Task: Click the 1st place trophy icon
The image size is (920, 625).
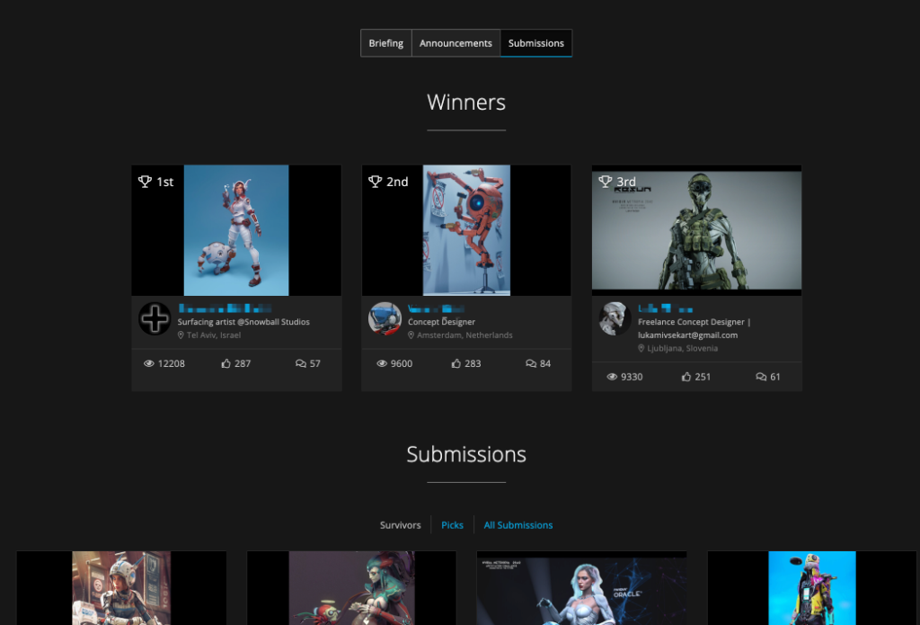Action: [x=145, y=182]
